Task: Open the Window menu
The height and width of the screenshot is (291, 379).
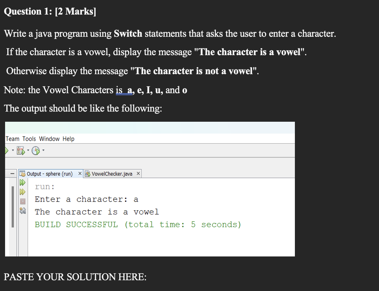Action: point(49,139)
